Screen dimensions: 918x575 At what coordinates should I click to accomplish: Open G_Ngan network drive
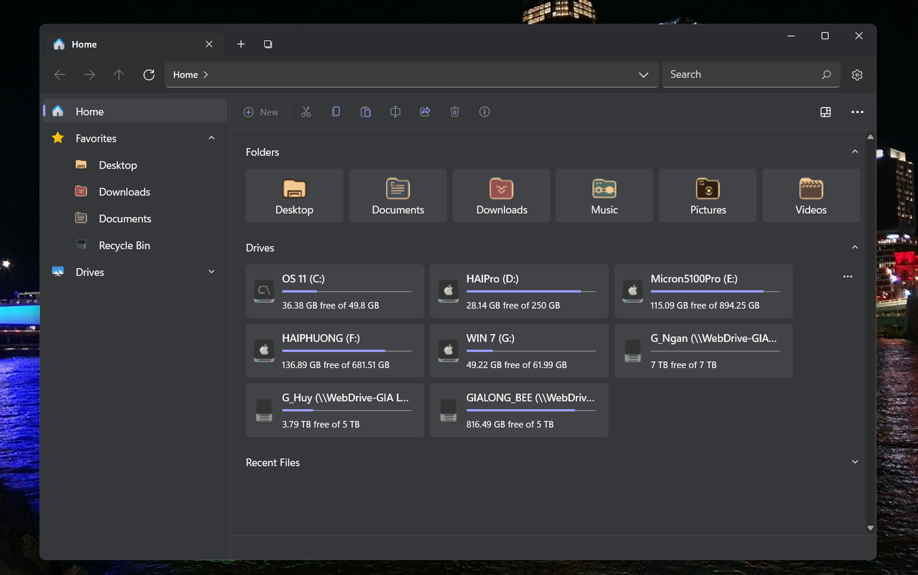click(704, 351)
